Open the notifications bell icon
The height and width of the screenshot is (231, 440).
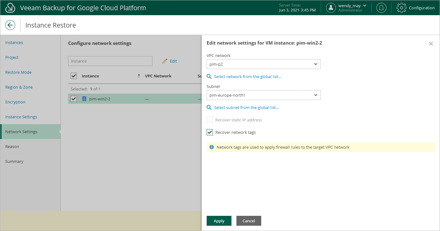coord(381,8)
